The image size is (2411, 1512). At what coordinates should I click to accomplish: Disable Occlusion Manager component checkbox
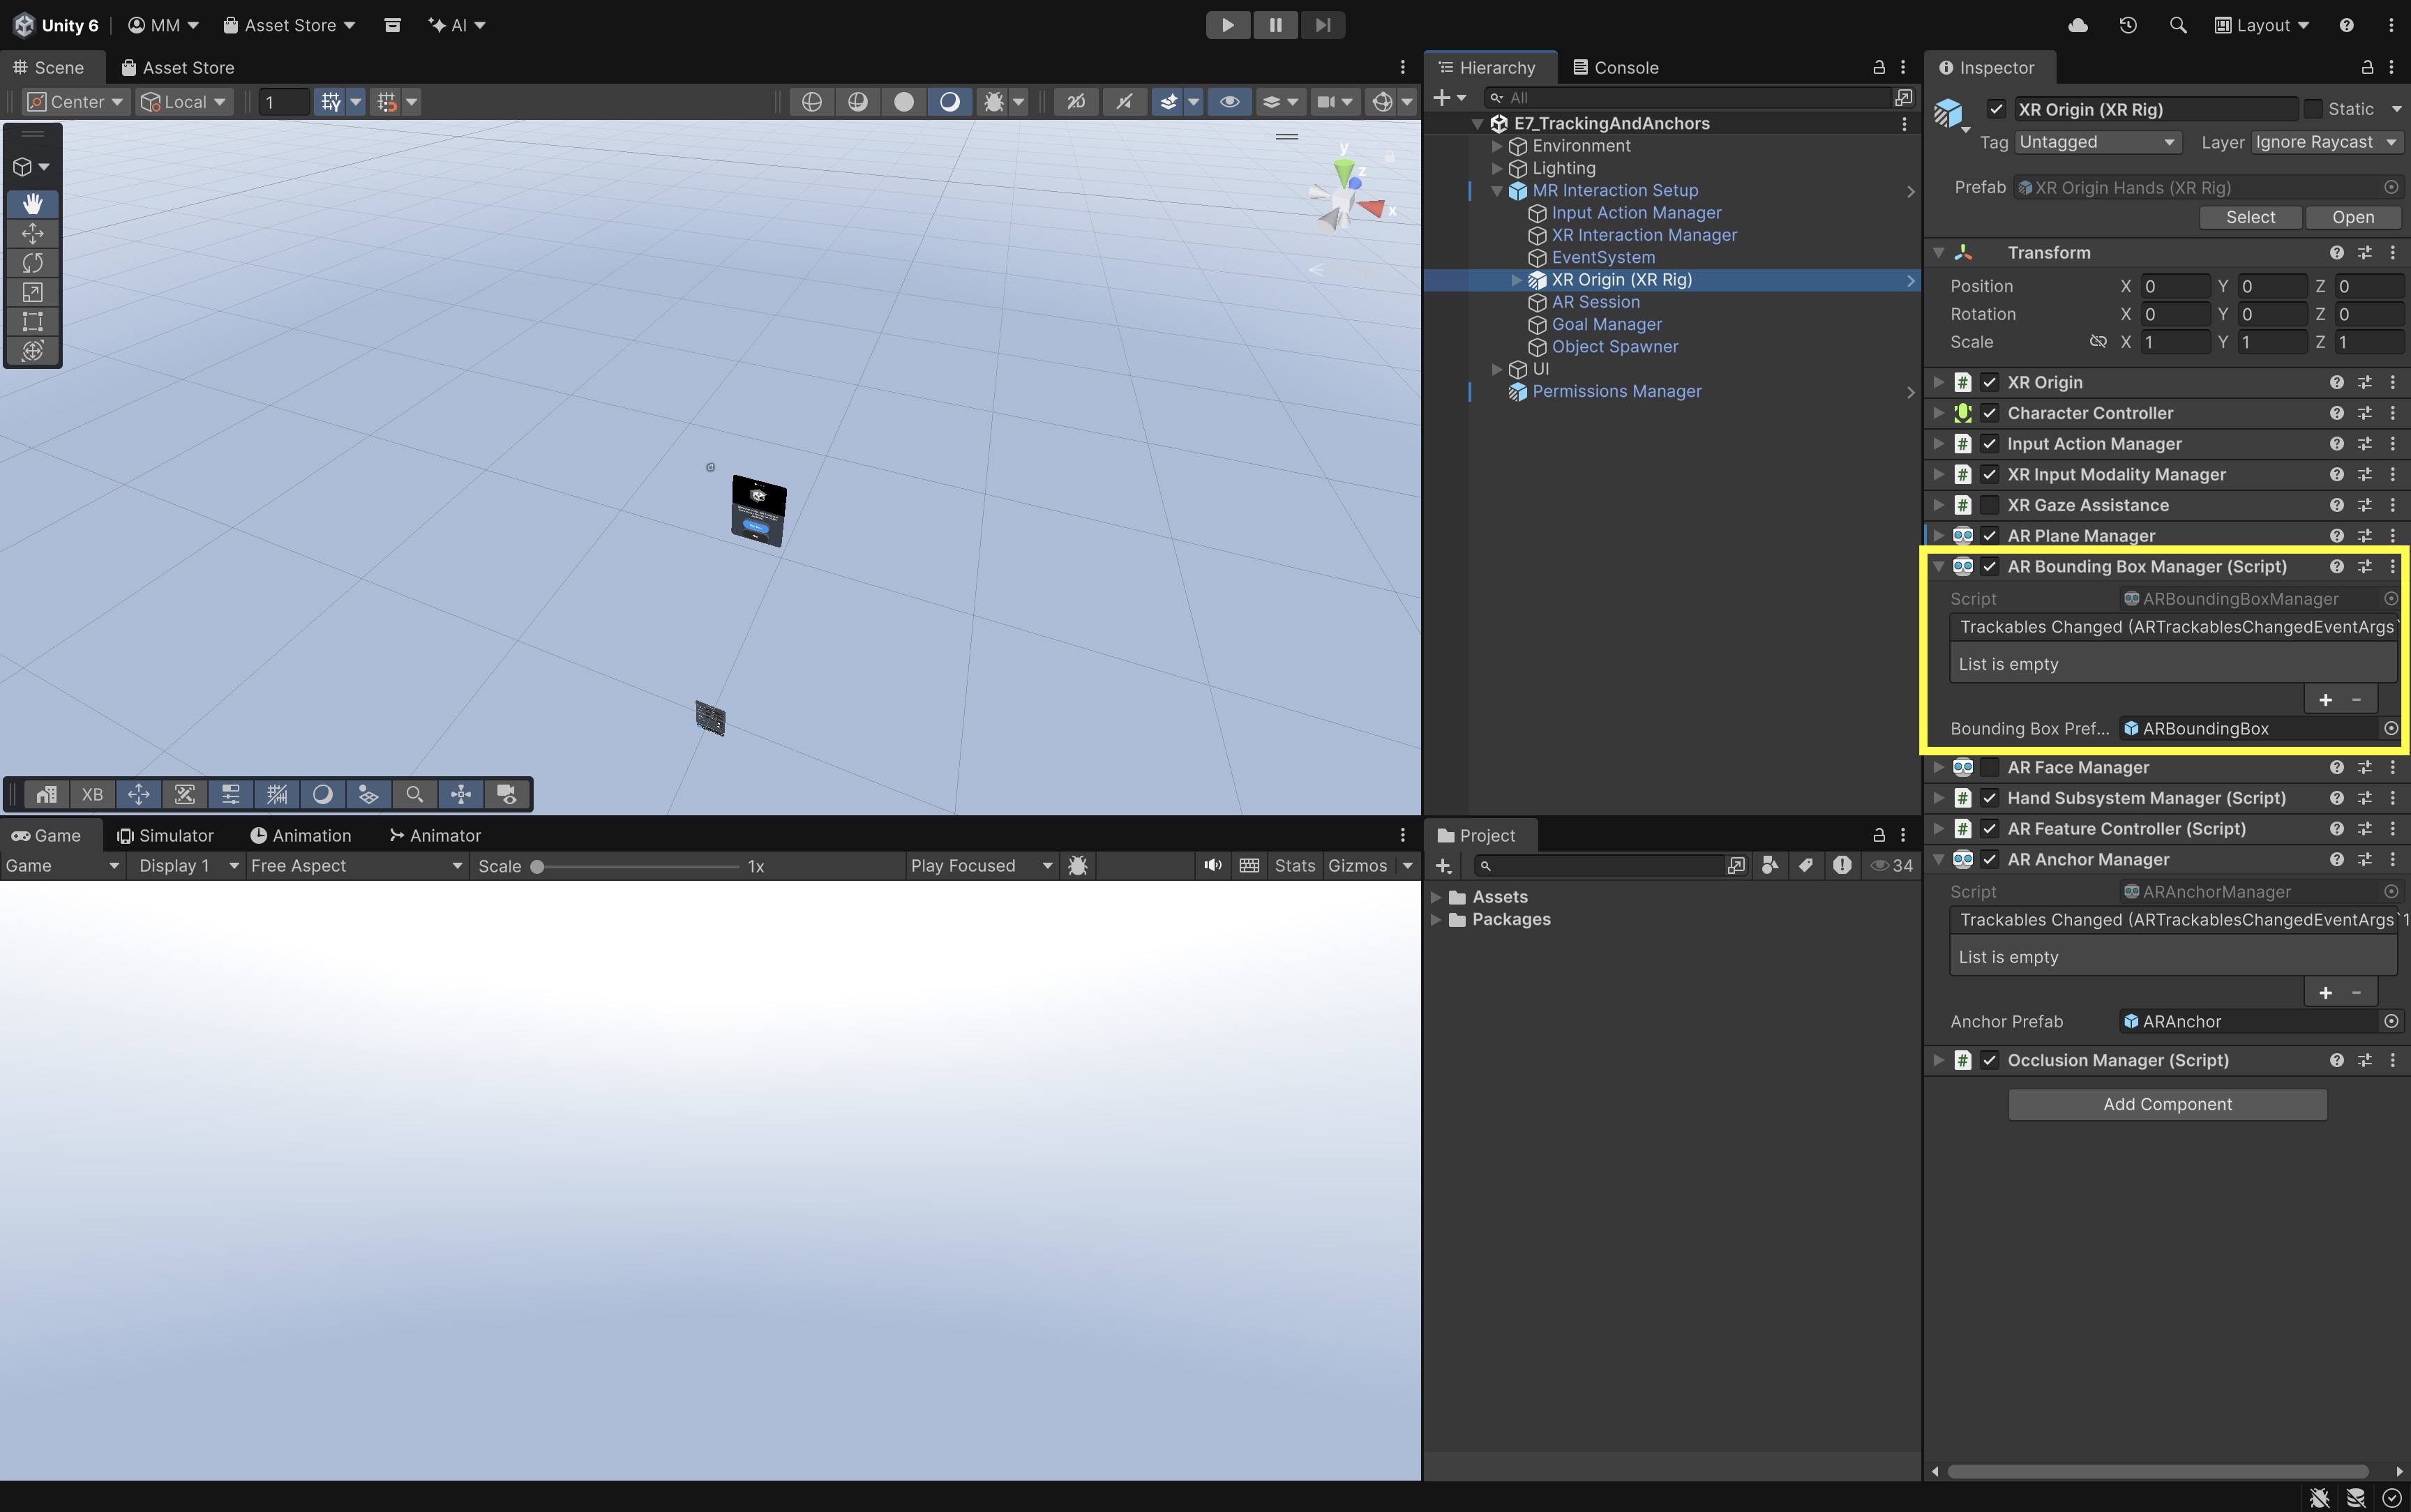pos(1989,1060)
